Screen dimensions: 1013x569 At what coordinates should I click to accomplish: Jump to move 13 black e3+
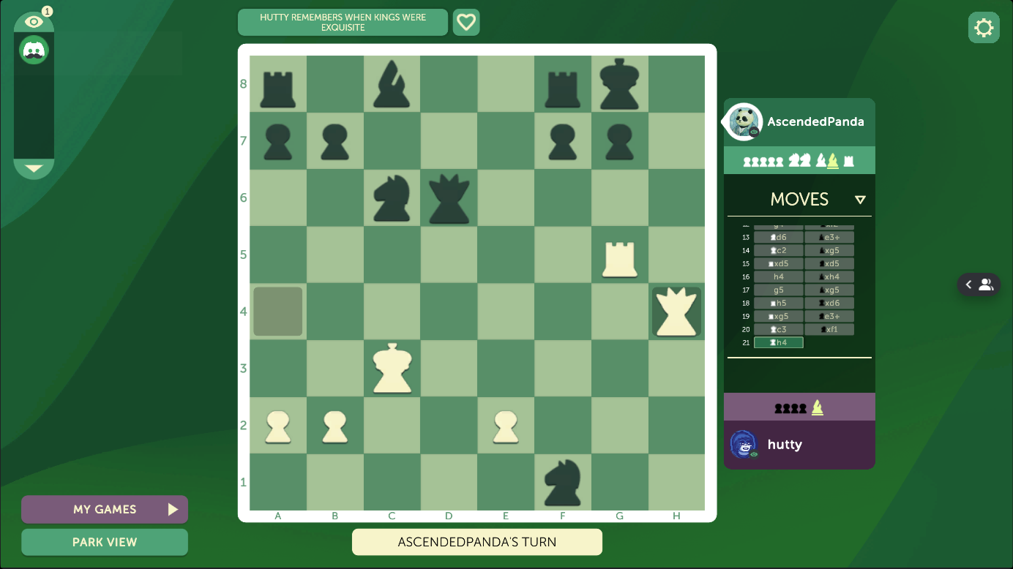coord(829,237)
